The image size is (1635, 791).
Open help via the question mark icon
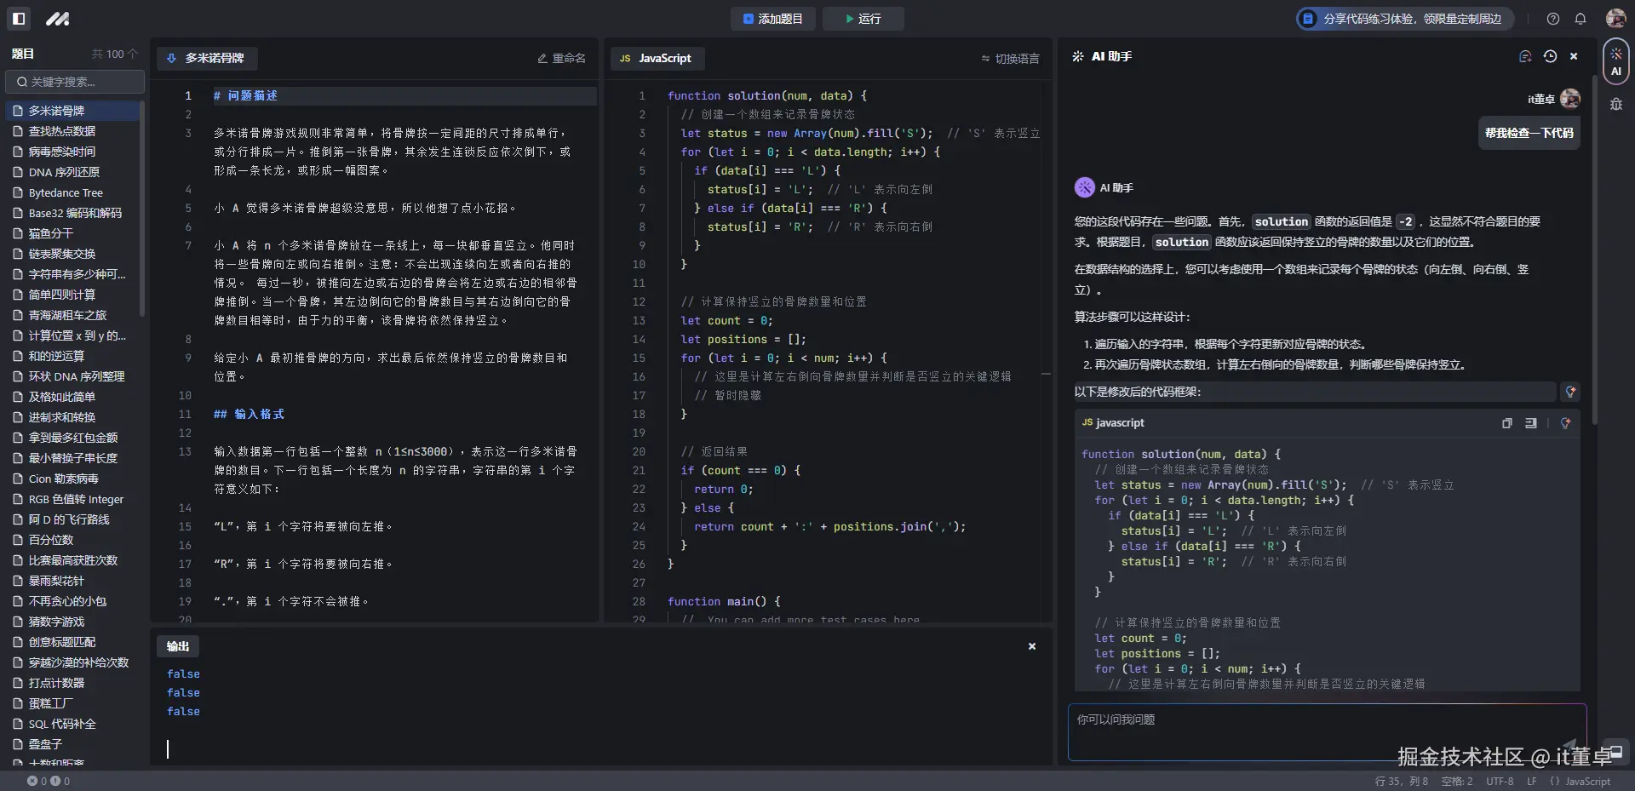[x=1552, y=18]
